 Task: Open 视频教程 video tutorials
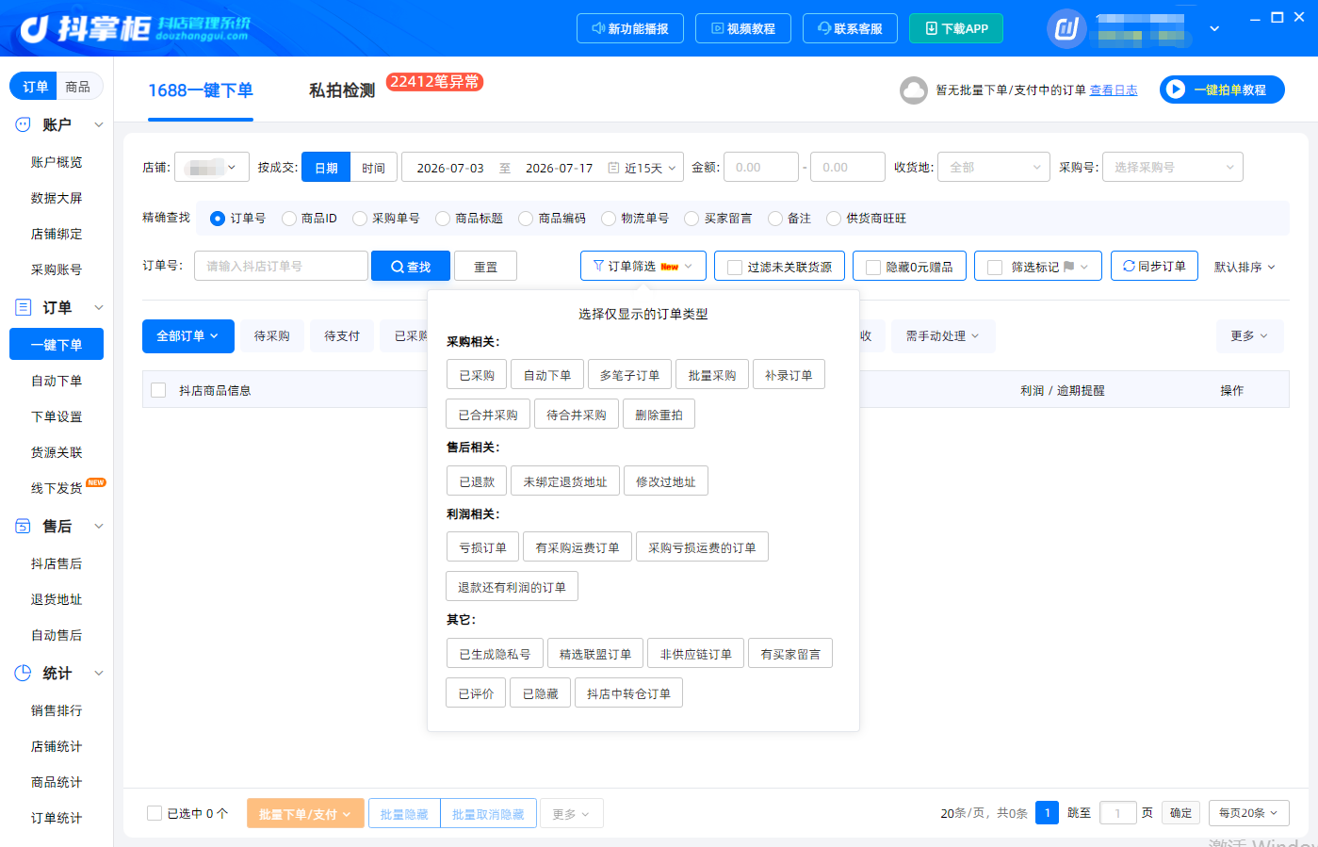click(x=742, y=28)
